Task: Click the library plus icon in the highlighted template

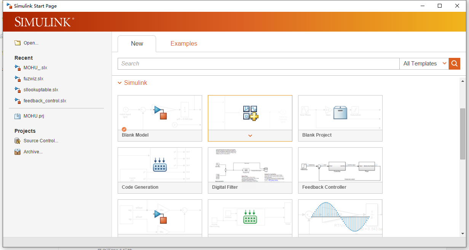Action: coord(250,113)
